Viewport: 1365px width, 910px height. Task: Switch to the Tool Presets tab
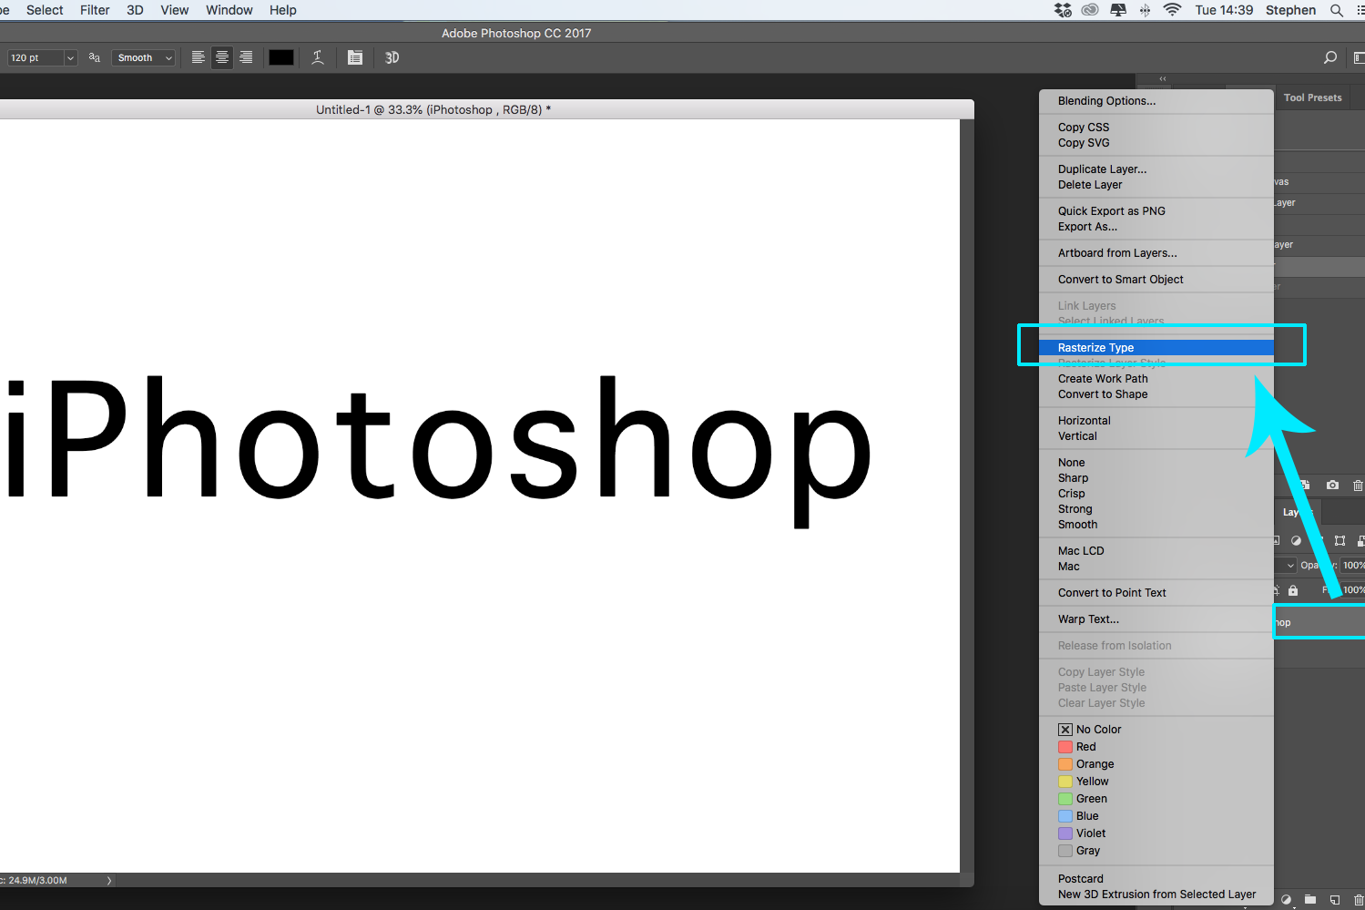tap(1312, 97)
